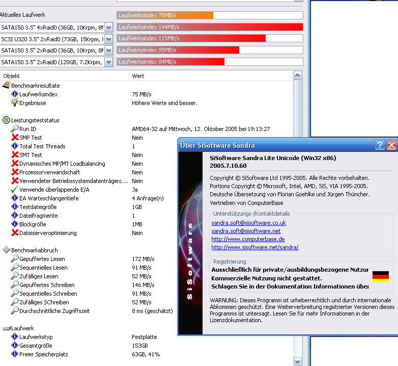This screenshot has height=366, width=398.
Task: Click the magnifier icon beside Run ID
Action: [x=15, y=128]
